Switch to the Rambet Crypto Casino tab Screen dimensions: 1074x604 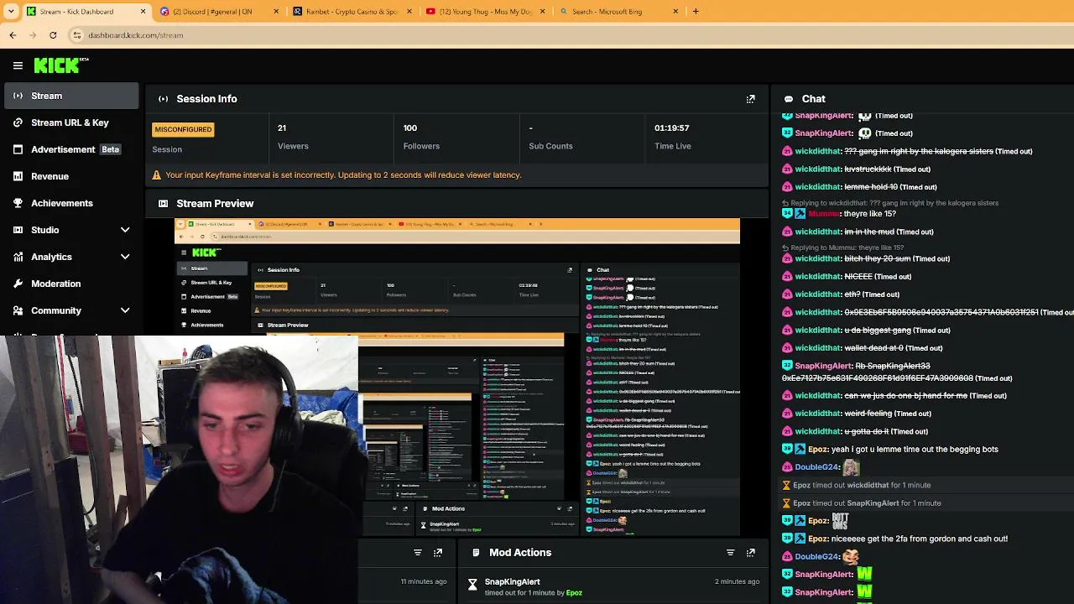352,12
